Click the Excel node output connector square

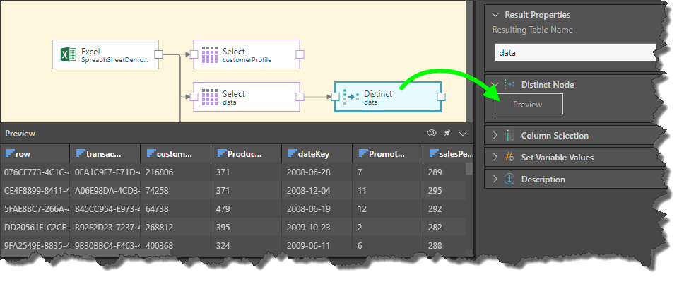pos(159,54)
